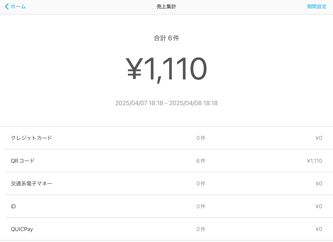Go back via the ホーム label
The height and width of the screenshot is (242, 333).
point(18,7)
